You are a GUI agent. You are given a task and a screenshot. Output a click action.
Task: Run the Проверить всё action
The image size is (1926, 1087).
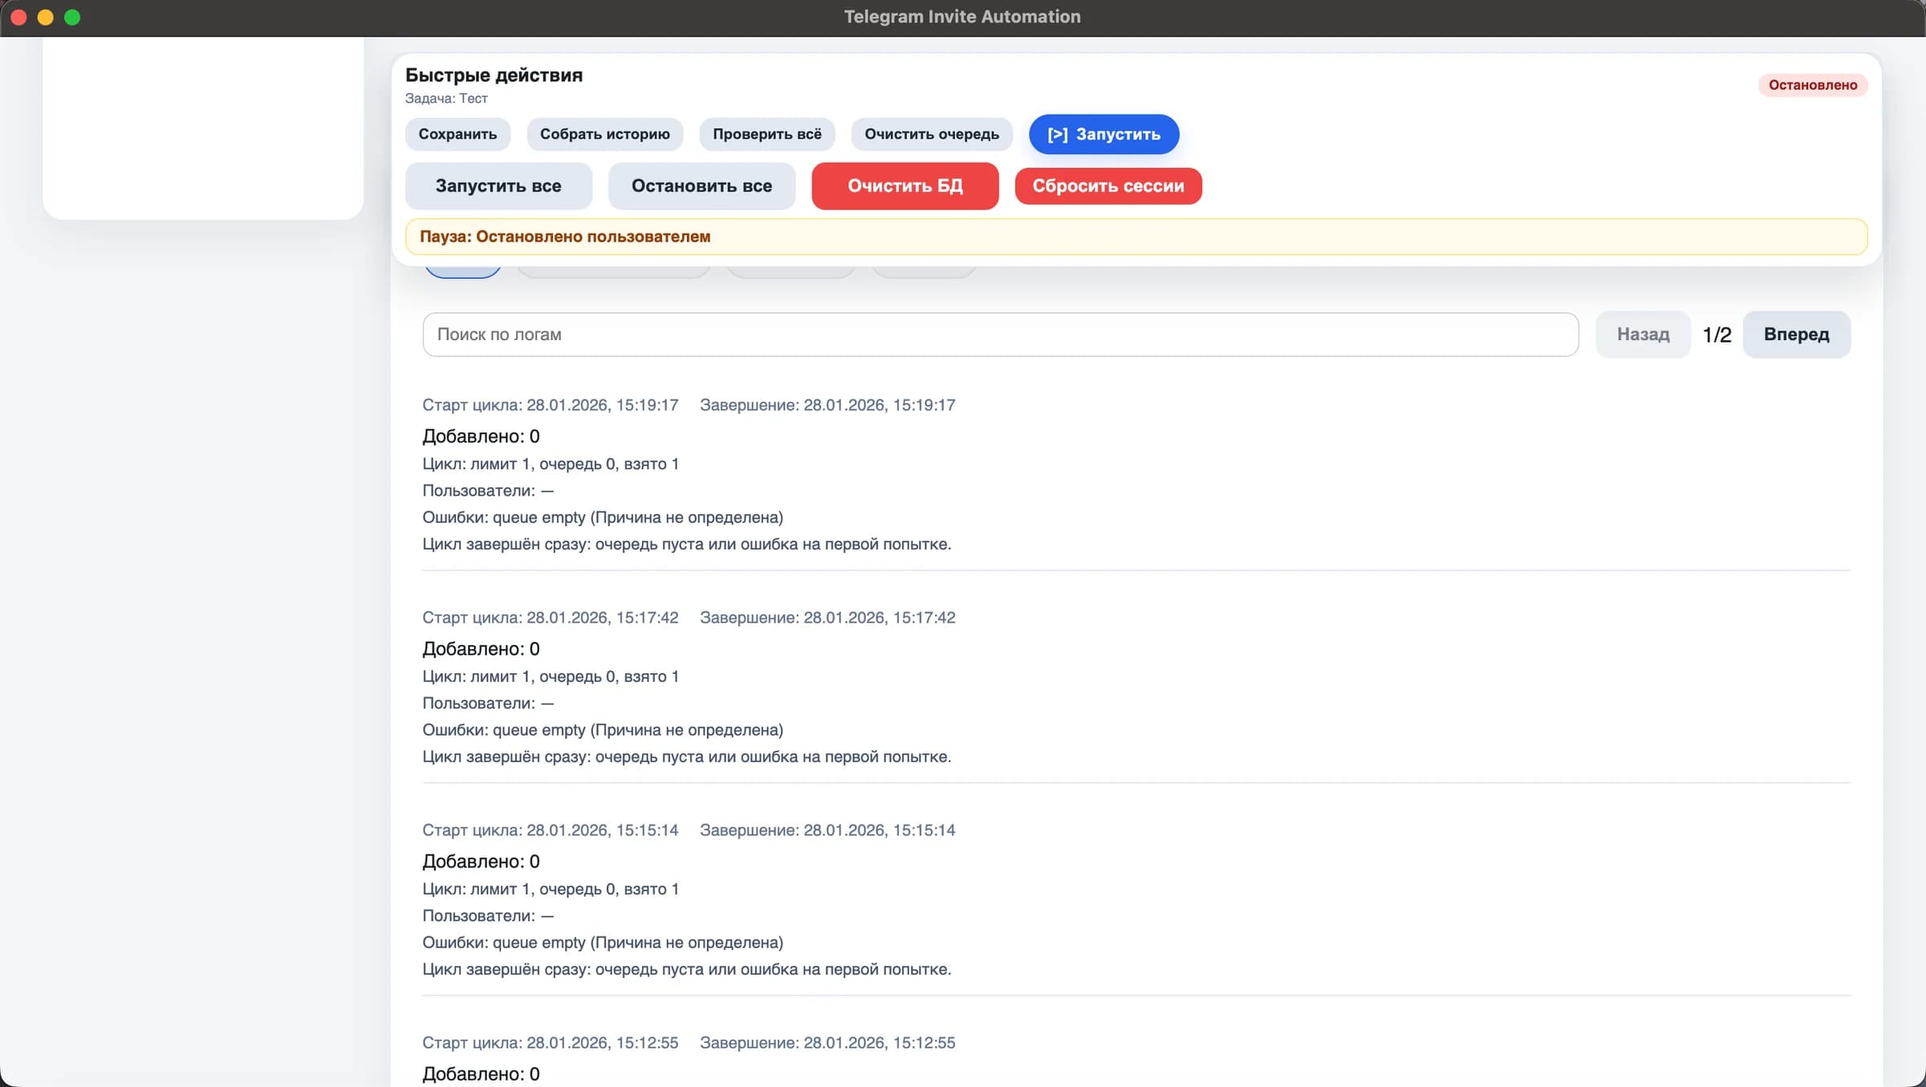click(x=766, y=134)
